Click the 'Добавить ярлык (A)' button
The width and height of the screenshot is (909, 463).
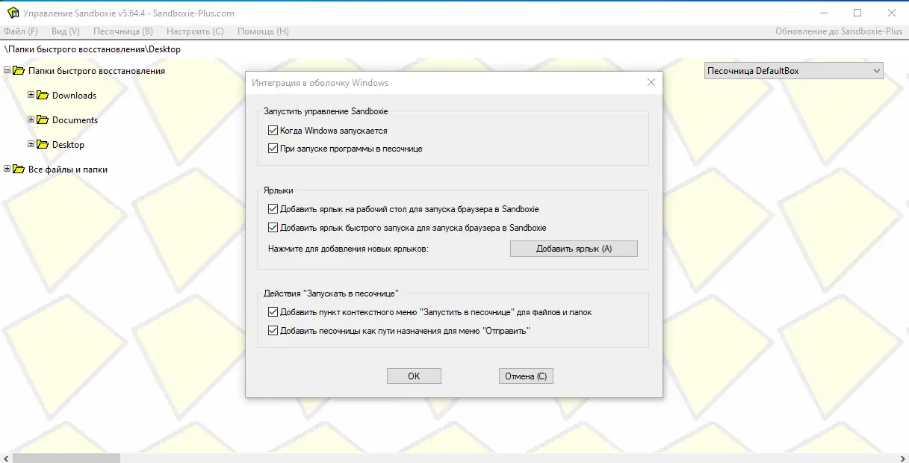(574, 249)
